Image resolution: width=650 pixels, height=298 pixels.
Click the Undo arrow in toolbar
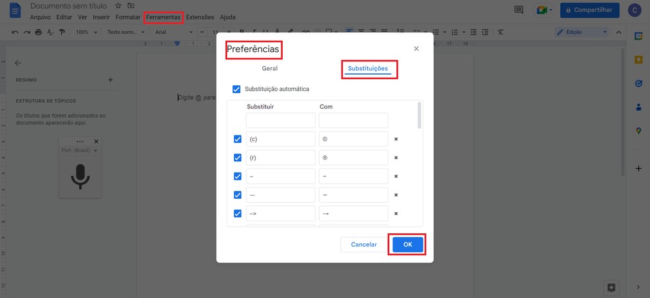tap(15, 32)
